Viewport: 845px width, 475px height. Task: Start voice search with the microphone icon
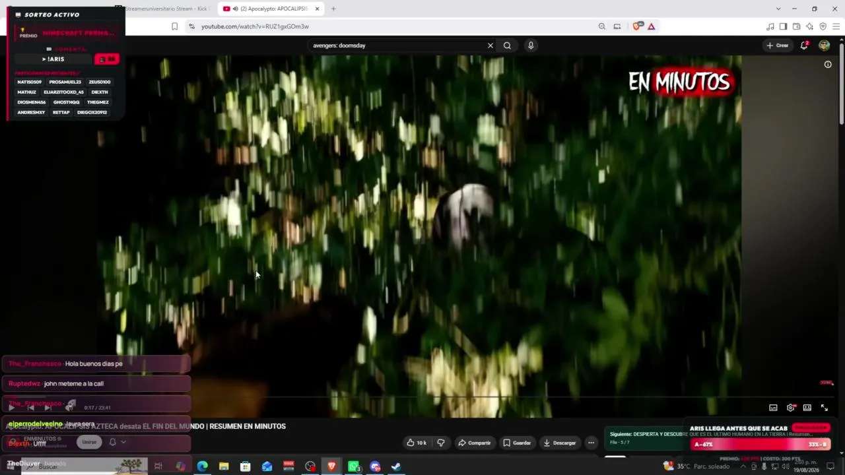531,46
